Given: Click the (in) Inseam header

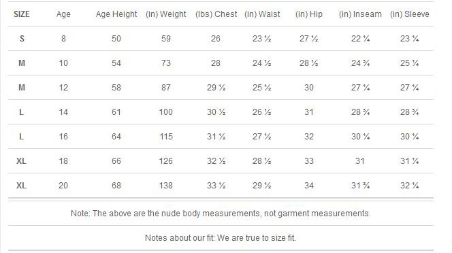Looking at the screenshot, I should coord(360,14).
